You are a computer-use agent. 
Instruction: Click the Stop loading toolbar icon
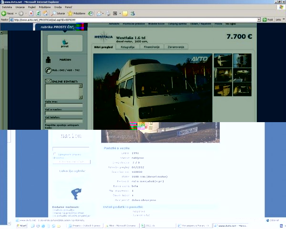click(31, 13)
